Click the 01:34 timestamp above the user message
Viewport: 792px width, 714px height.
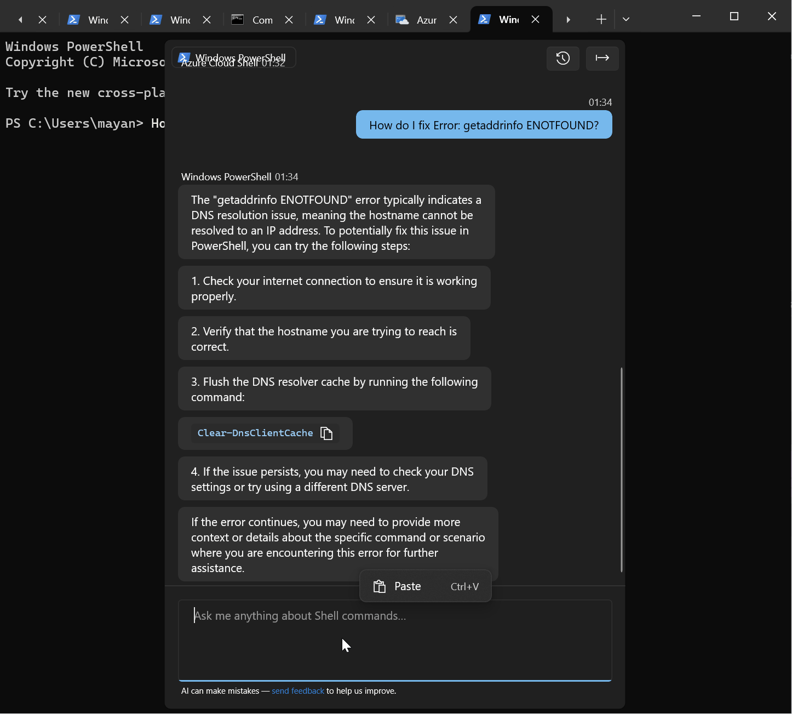coord(600,102)
